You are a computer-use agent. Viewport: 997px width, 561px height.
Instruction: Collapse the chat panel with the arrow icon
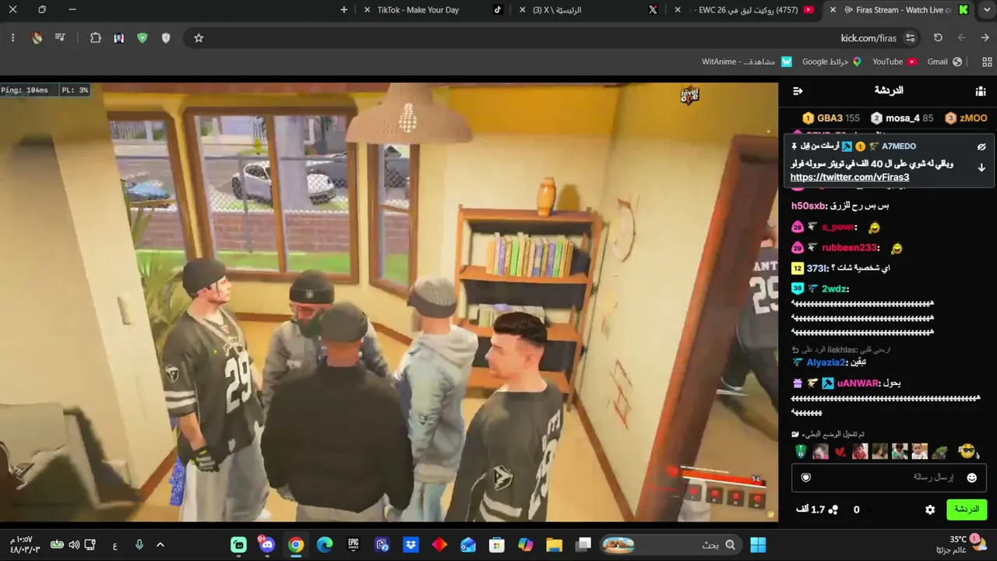(x=798, y=91)
